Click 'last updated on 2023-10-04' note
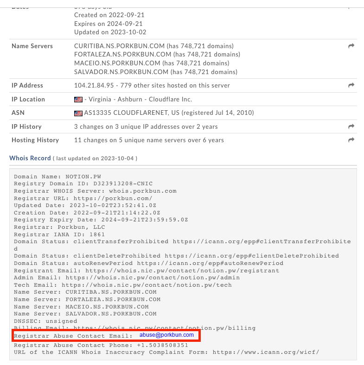This screenshot has height=365, width=364. click(95, 158)
